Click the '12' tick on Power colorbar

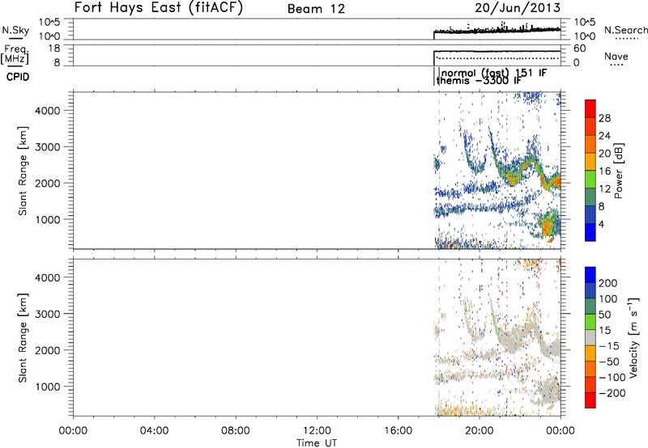coord(604,189)
